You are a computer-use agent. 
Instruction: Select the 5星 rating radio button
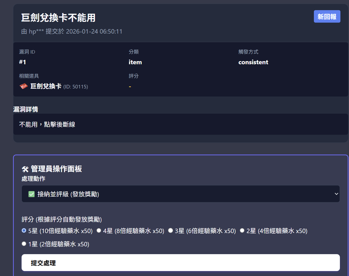pyautogui.click(x=24, y=230)
